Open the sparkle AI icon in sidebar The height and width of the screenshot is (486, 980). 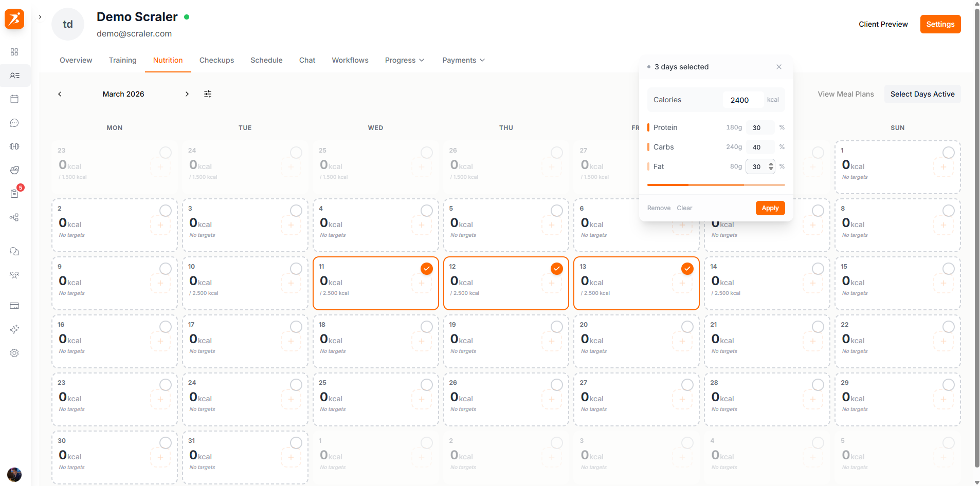[x=14, y=329]
